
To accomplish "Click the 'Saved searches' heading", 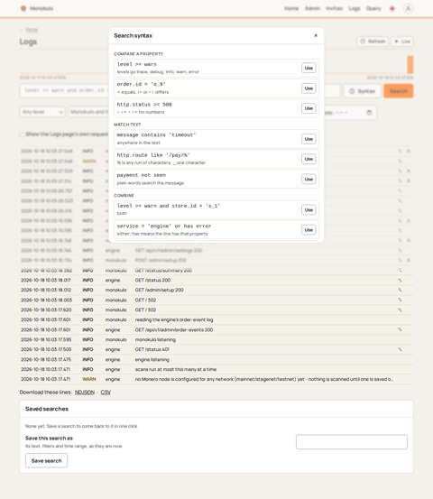I will 47,409.
